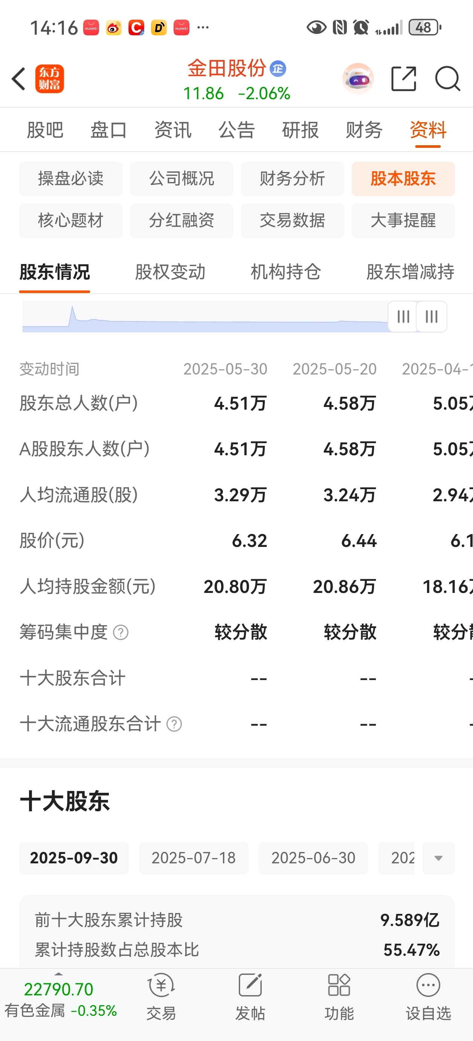This screenshot has height=1041, width=473.
Task: Tap the share icon in header
Action: point(404,78)
